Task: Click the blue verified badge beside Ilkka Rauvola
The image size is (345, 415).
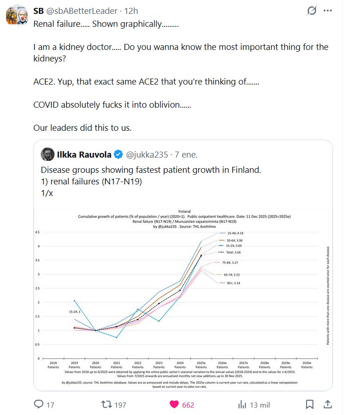Action: [x=118, y=154]
